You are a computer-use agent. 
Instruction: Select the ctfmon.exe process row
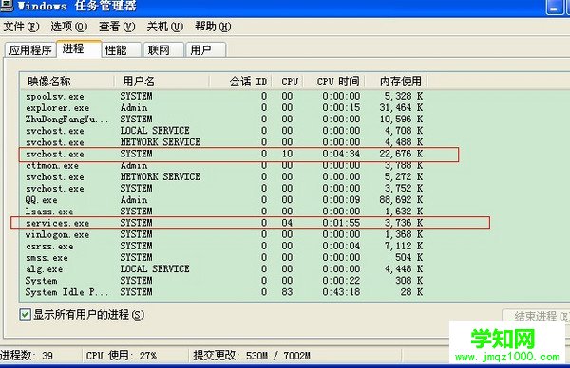pos(223,165)
